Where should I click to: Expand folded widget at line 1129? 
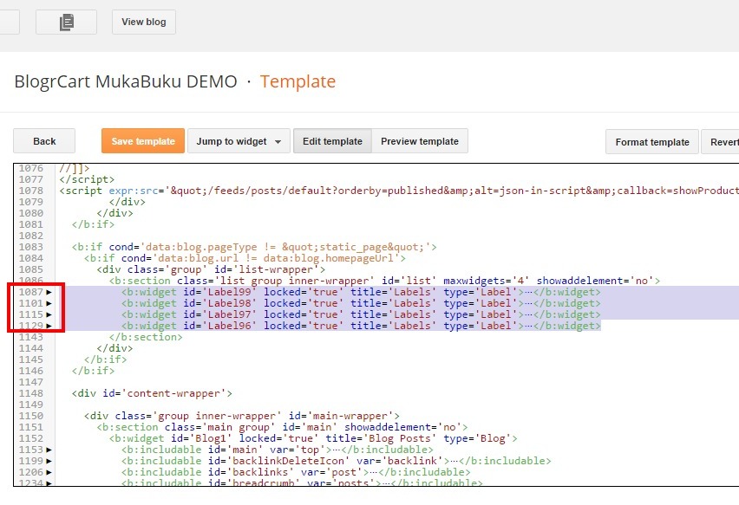point(49,326)
